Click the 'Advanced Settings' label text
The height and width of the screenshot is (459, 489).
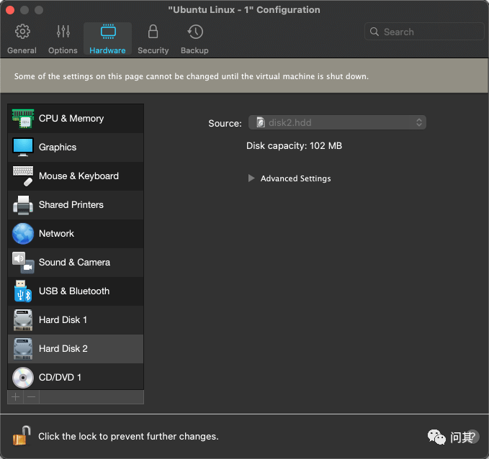296,178
